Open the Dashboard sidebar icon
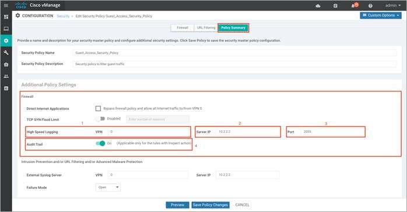 [6, 17]
